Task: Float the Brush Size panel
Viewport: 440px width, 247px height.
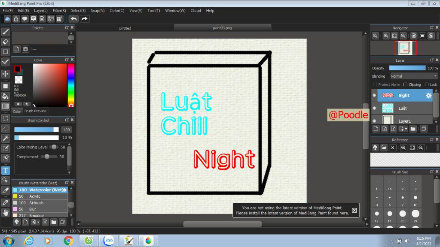Action: click(431, 172)
